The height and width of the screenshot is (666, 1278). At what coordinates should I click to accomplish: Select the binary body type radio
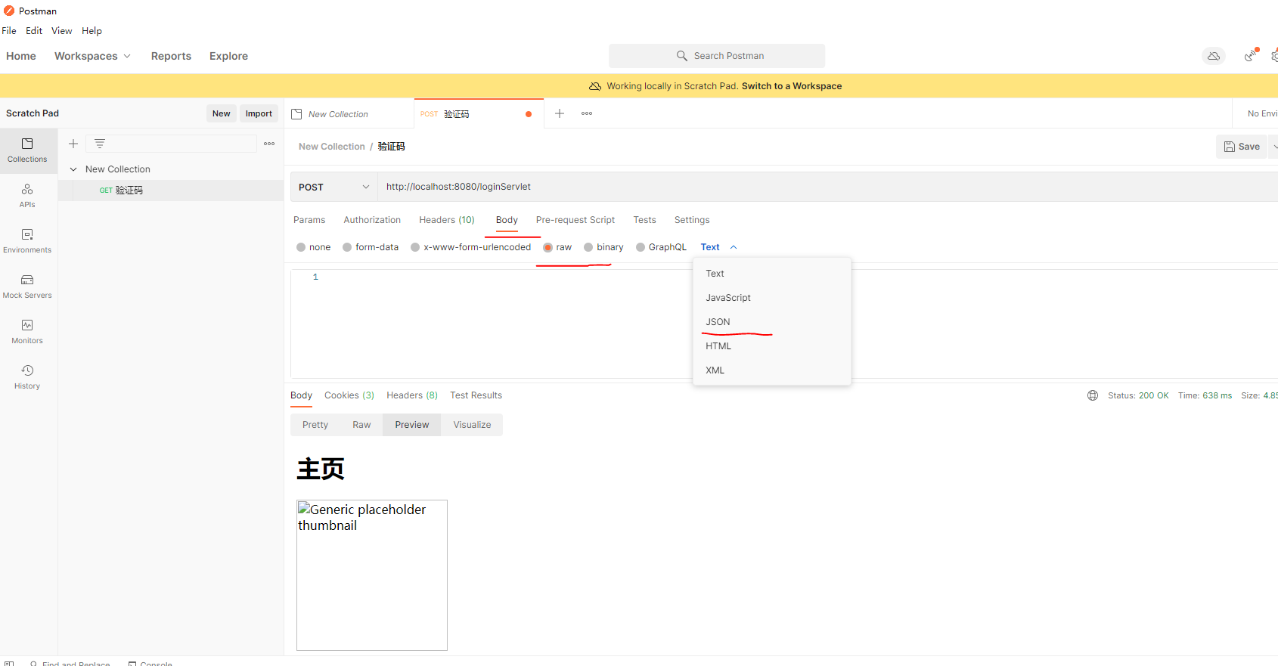tap(588, 247)
